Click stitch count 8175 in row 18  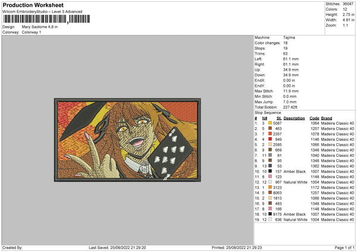tap(277, 214)
